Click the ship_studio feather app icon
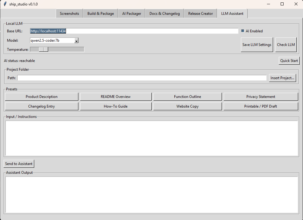 5,4
